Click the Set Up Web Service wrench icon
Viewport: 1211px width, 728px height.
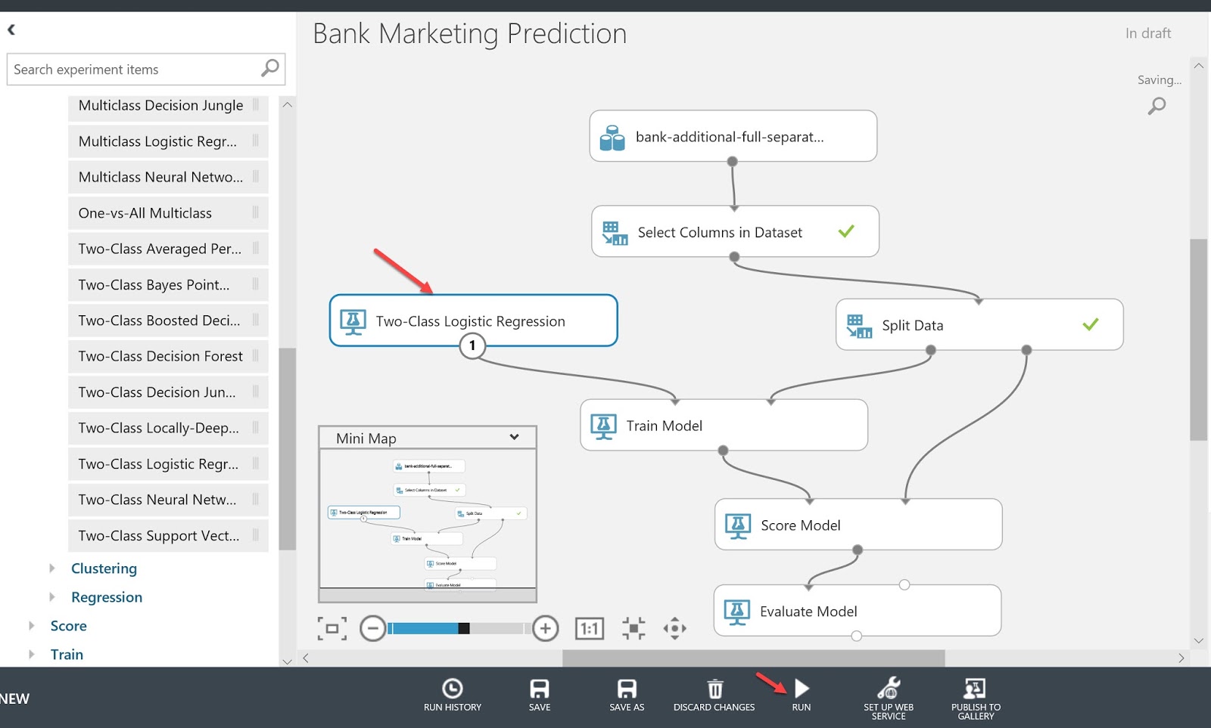[x=888, y=689]
